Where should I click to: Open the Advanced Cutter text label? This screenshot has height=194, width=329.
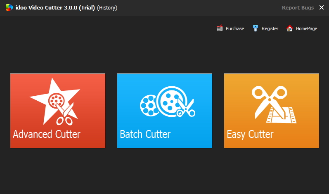pyautogui.click(x=47, y=134)
